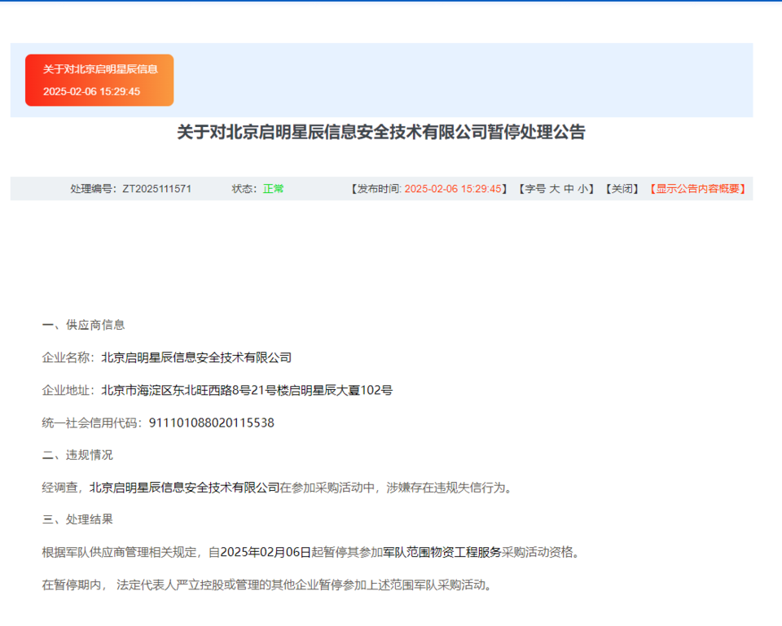The image size is (782, 626).
Task: Click the 三、处理结果 section heading
Action: pyautogui.click(x=77, y=519)
